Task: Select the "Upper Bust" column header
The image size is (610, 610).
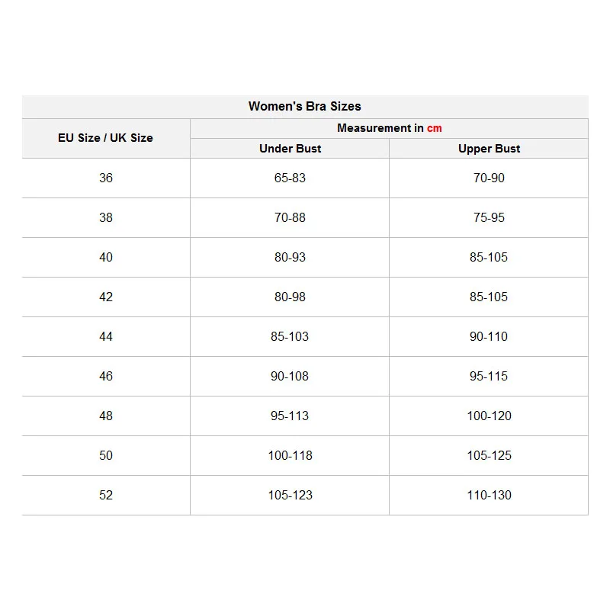Action: pos(489,149)
